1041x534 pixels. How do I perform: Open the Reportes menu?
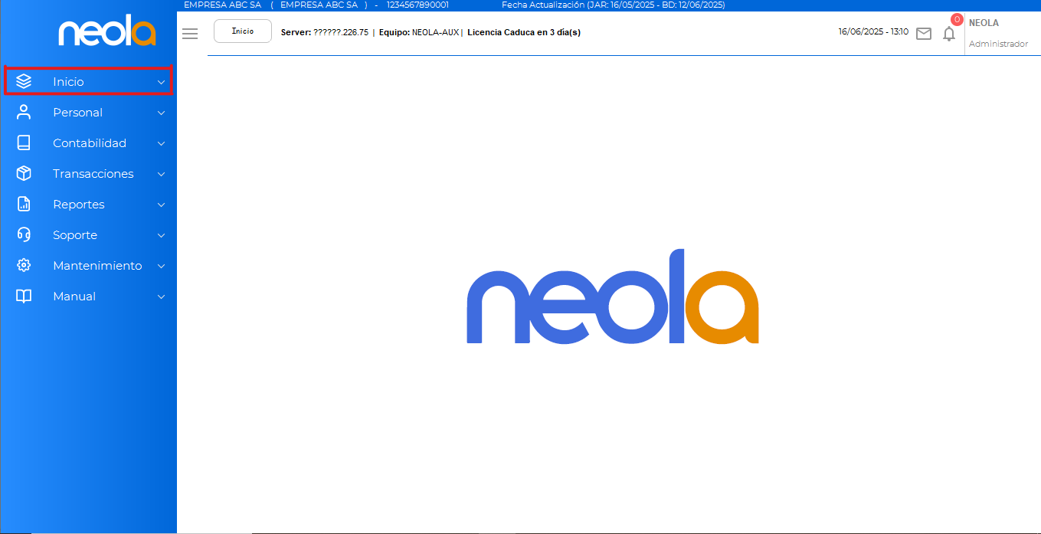[x=78, y=205]
